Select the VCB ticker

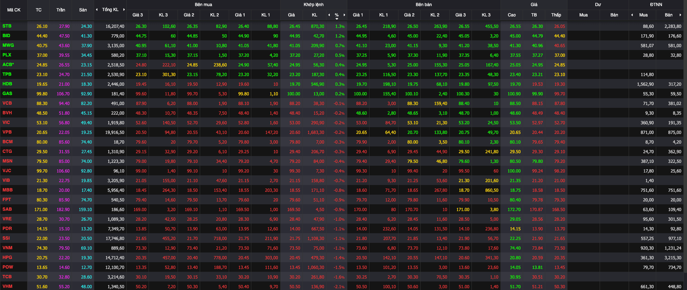pos(7,103)
